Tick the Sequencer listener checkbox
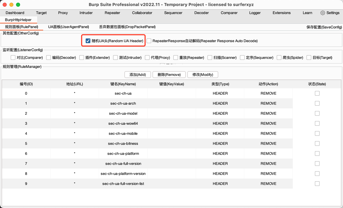This screenshot has width=343, height=208. coord(242,58)
